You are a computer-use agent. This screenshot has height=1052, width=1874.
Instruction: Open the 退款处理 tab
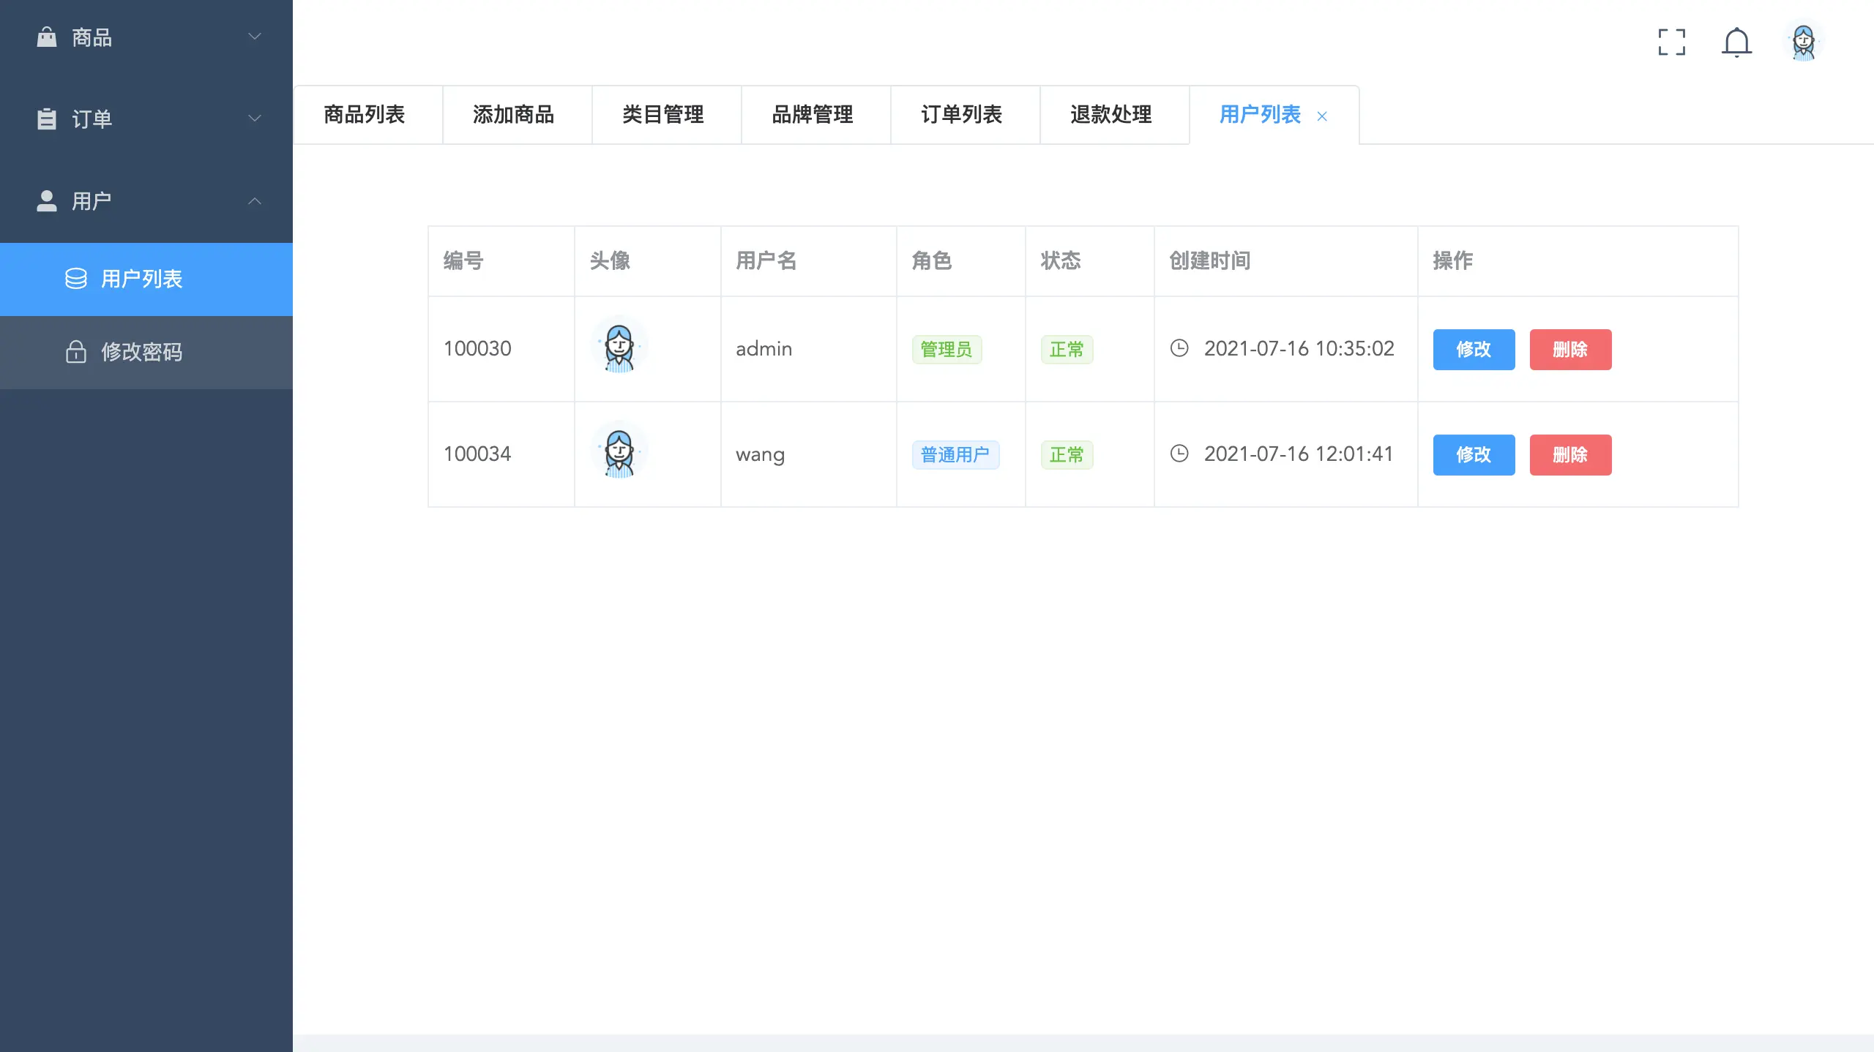pyautogui.click(x=1110, y=115)
